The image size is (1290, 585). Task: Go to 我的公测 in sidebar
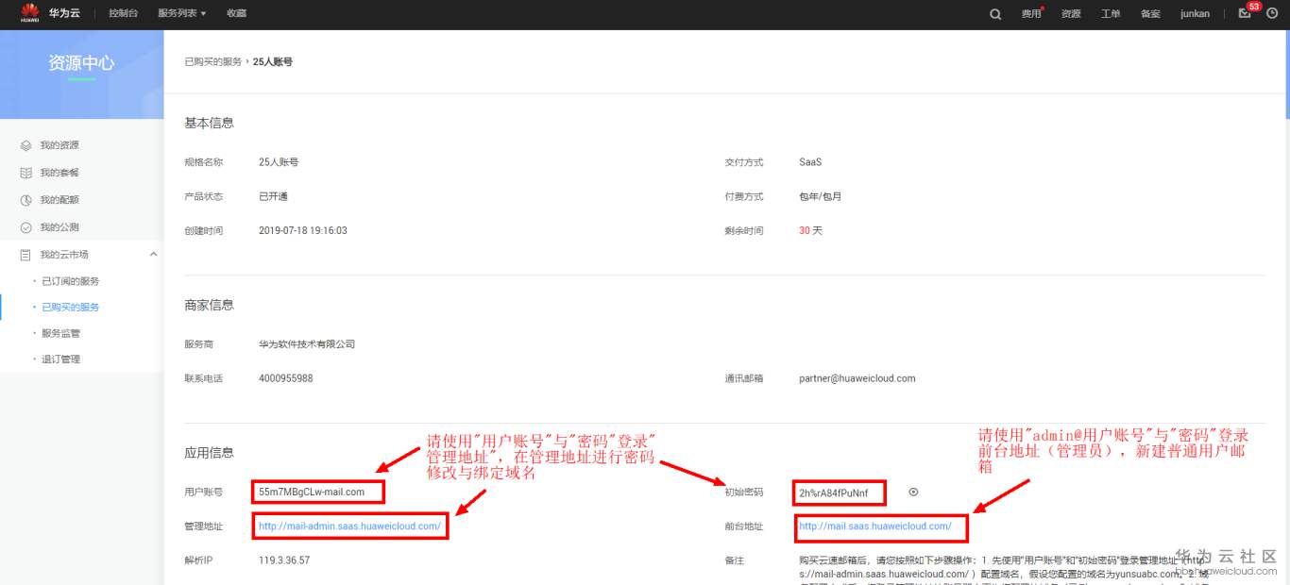pos(59,227)
